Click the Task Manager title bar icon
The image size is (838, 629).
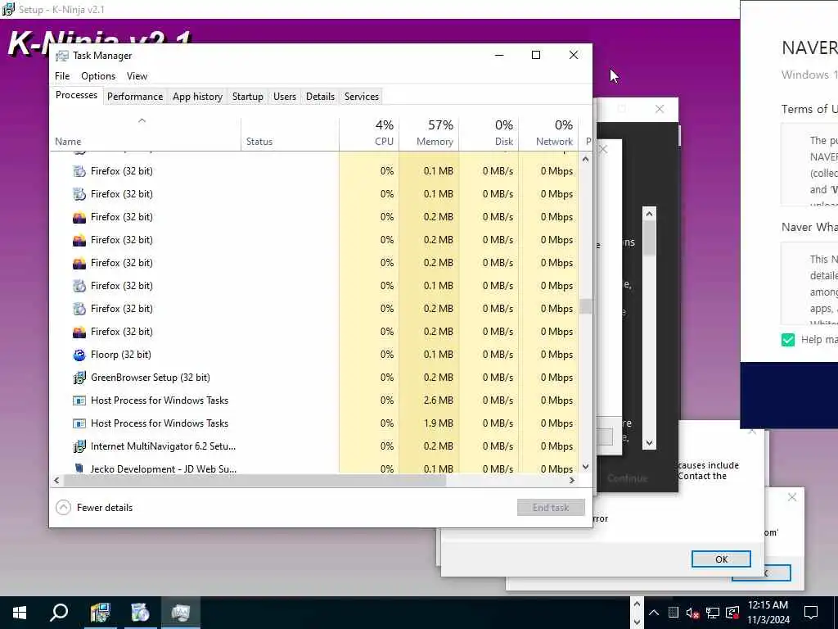click(62, 56)
